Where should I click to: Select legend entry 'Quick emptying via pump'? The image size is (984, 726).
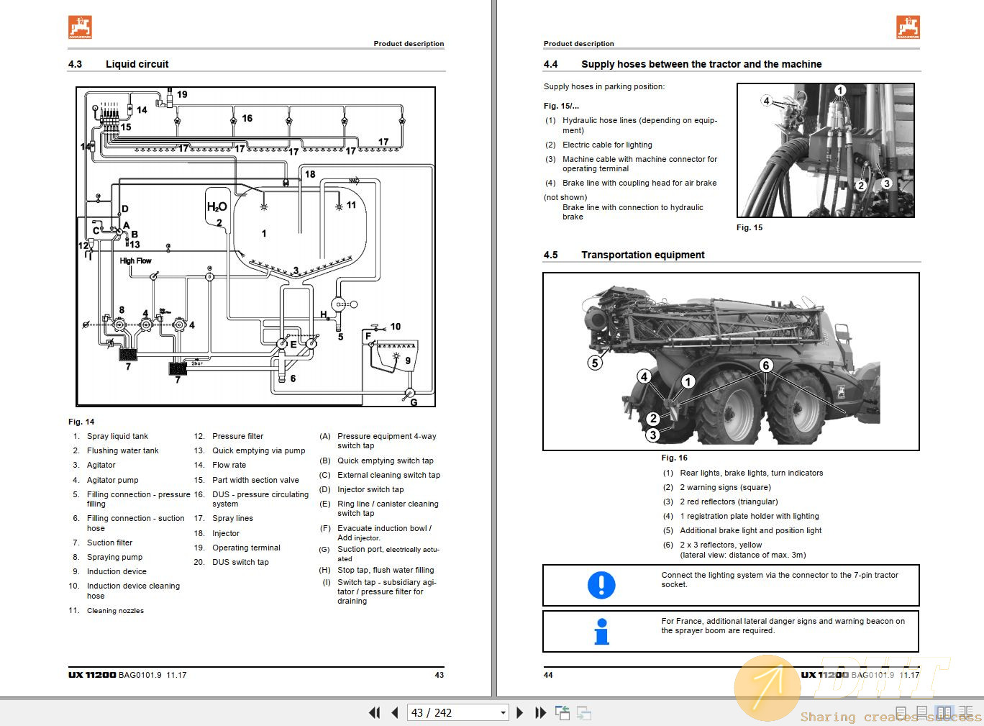click(259, 450)
